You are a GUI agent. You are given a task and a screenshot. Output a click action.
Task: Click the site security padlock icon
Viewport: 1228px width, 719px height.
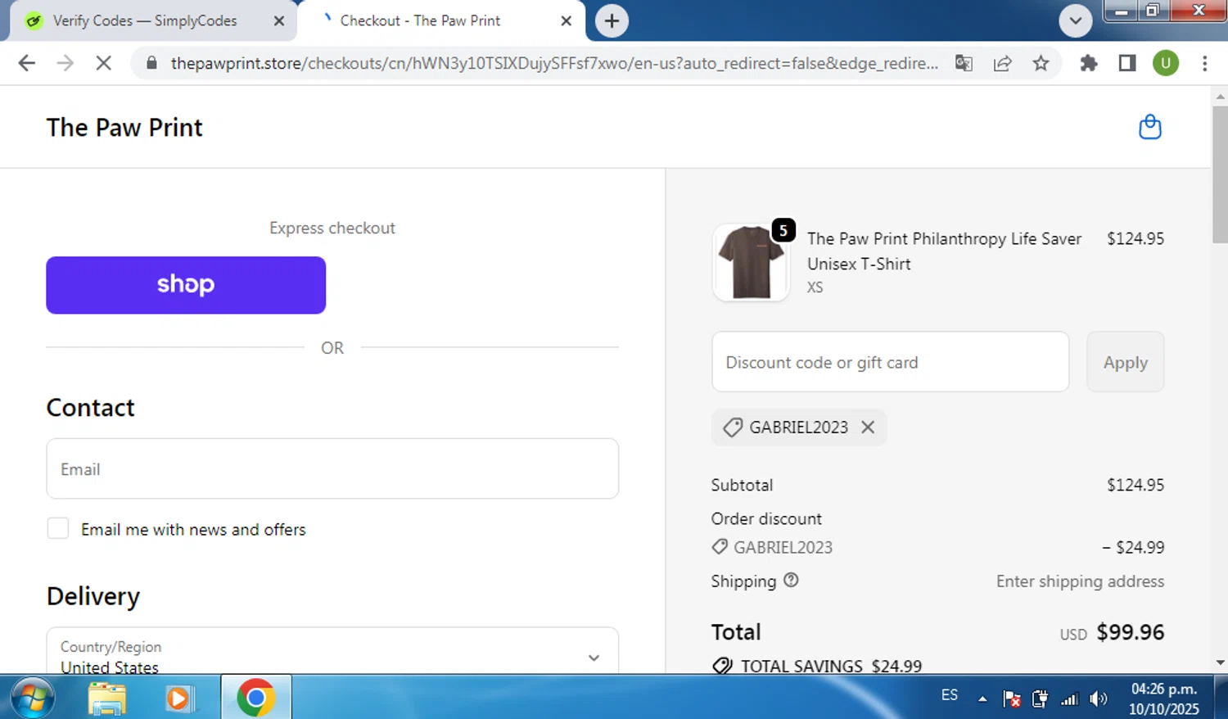[x=151, y=63]
